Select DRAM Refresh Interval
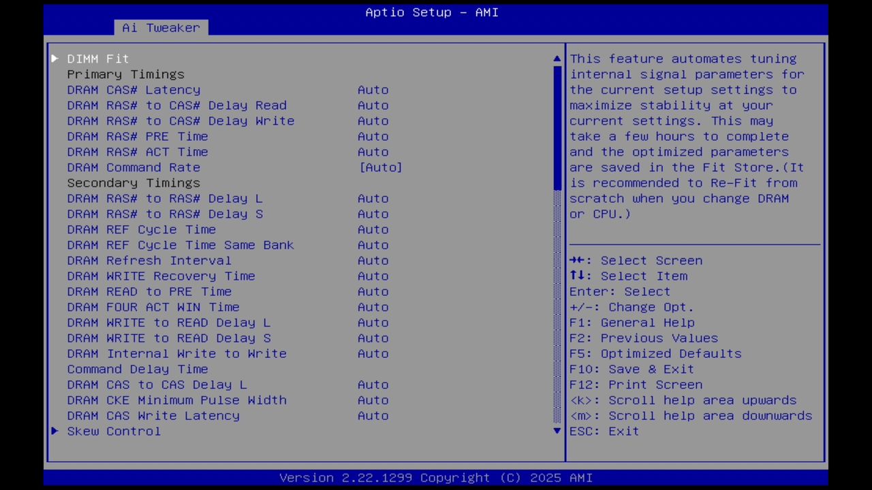The image size is (872, 490). tap(204, 261)
